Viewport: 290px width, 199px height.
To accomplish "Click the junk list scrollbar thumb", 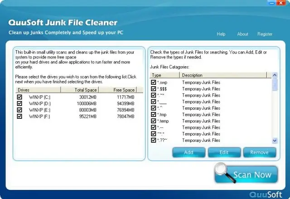I will coord(275,85).
